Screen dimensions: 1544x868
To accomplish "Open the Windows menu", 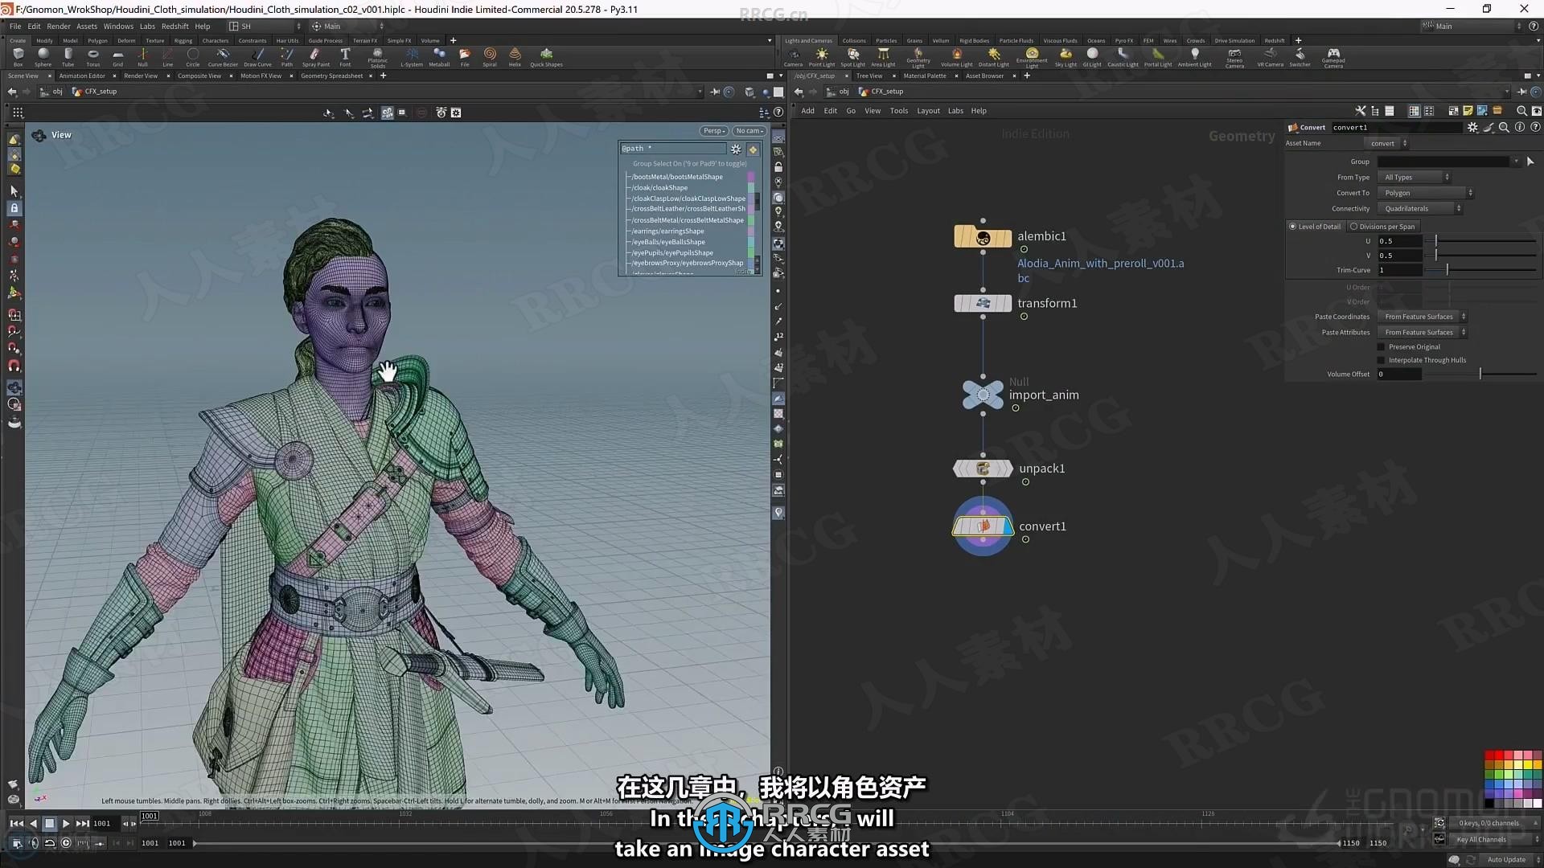I will pyautogui.click(x=118, y=27).
